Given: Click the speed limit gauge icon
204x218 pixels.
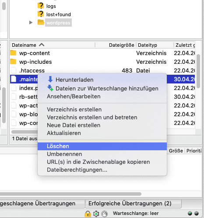Looking at the screenshot, I should 105,214.
